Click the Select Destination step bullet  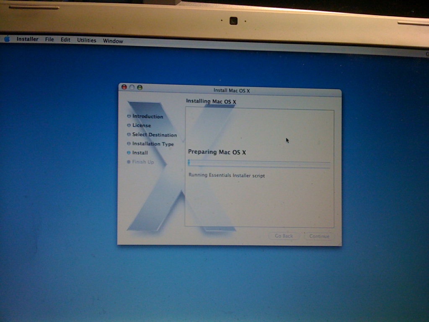(129, 135)
